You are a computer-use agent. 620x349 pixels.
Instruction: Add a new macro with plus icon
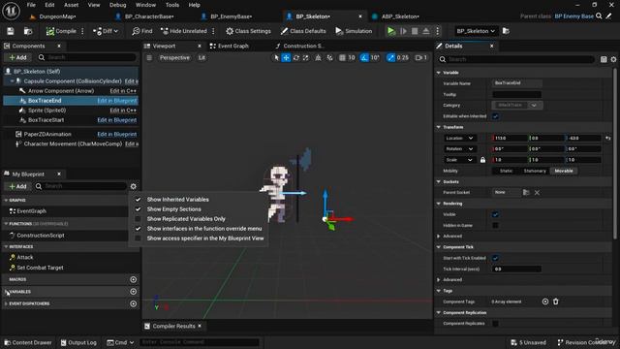[x=134, y=279]
